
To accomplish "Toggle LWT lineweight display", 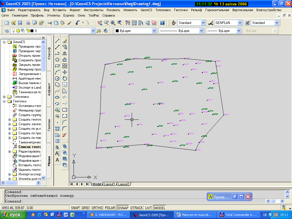I will [148, 208].
